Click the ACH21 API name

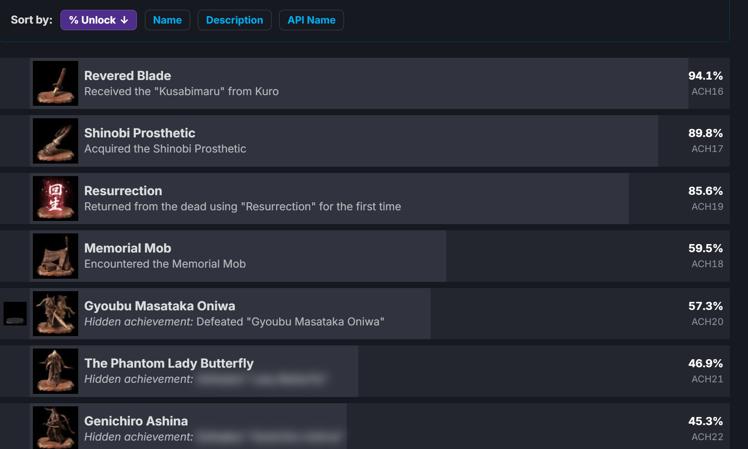pos(707,379)
